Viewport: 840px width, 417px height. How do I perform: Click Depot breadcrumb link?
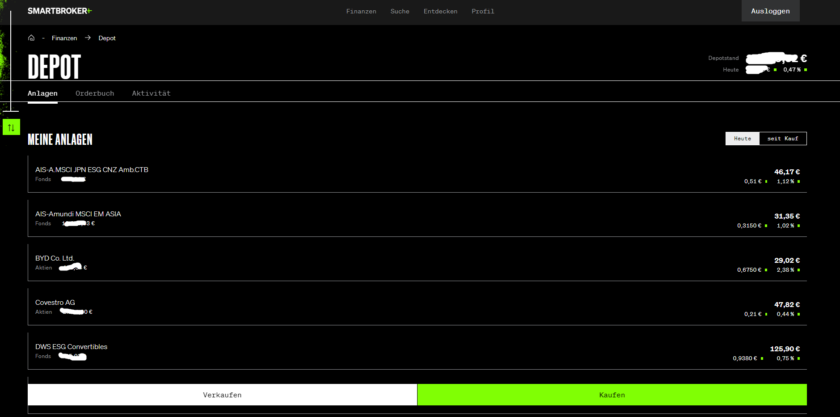pyautogui.click(x=107, y=38)
